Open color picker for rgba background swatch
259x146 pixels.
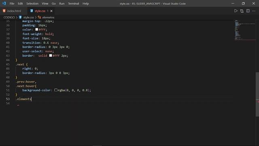click(56, 90)
